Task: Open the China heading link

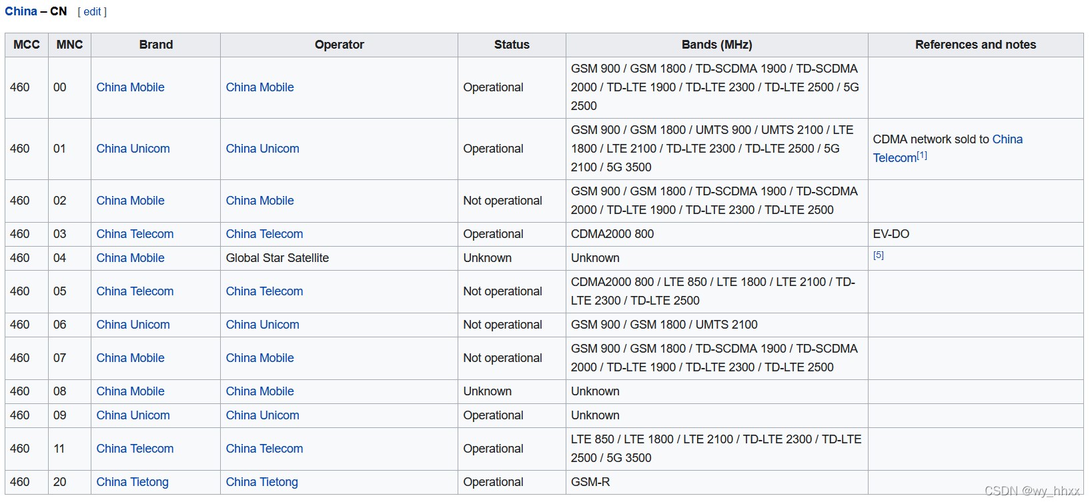Action: pos(21,11)
